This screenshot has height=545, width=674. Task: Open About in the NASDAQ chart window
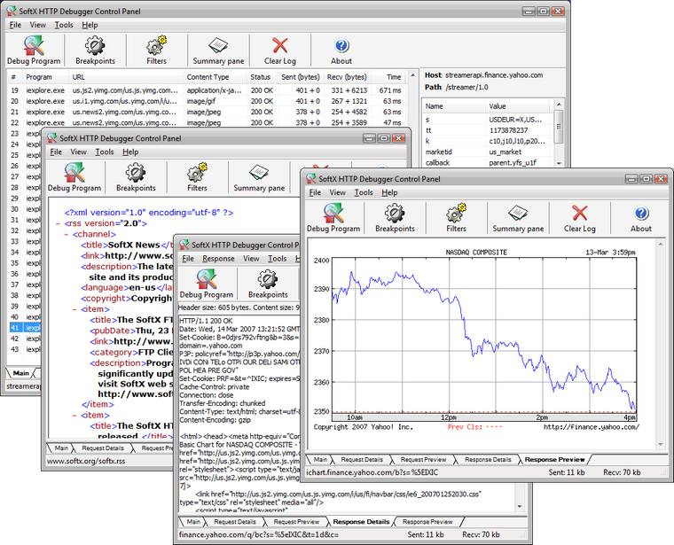(x=641, y=218)
